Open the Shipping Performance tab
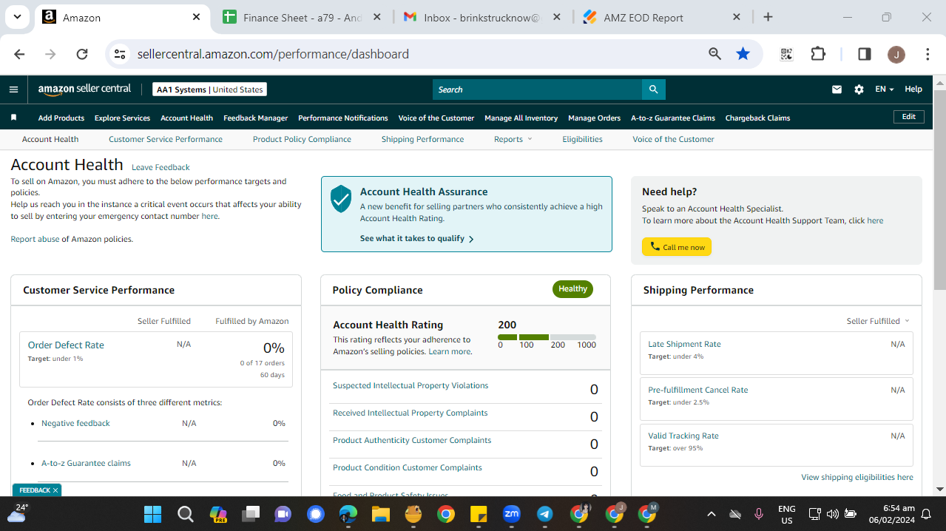Viewport: 946px width, 531px height. coord(422,139)
